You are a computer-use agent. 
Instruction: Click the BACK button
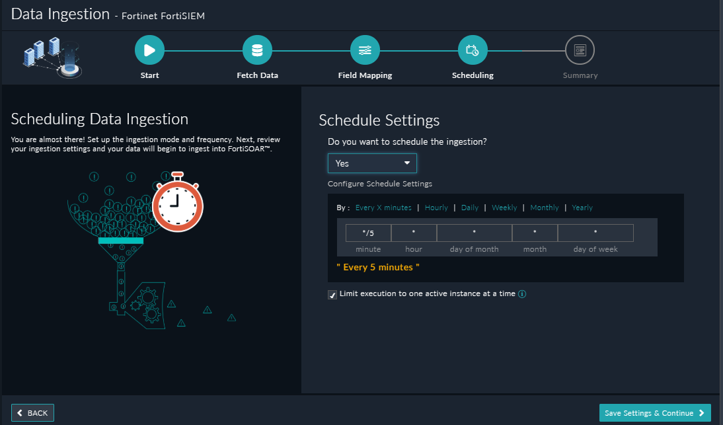point(32,412)
